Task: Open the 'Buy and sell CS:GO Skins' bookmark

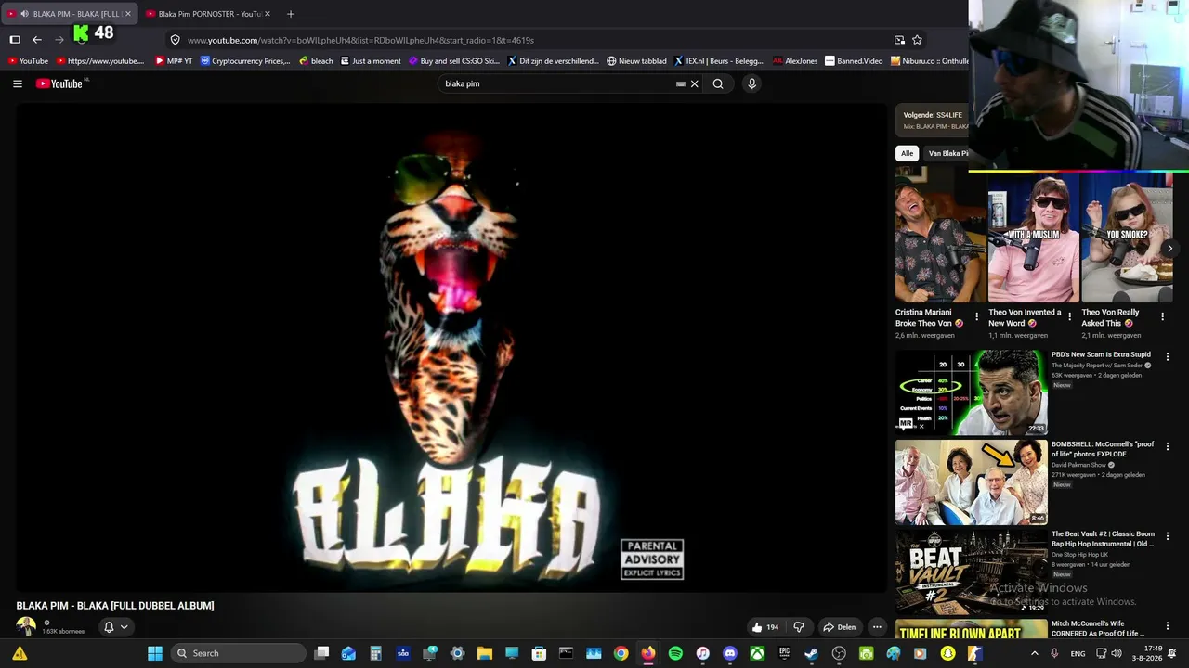Action: [452, 61]
